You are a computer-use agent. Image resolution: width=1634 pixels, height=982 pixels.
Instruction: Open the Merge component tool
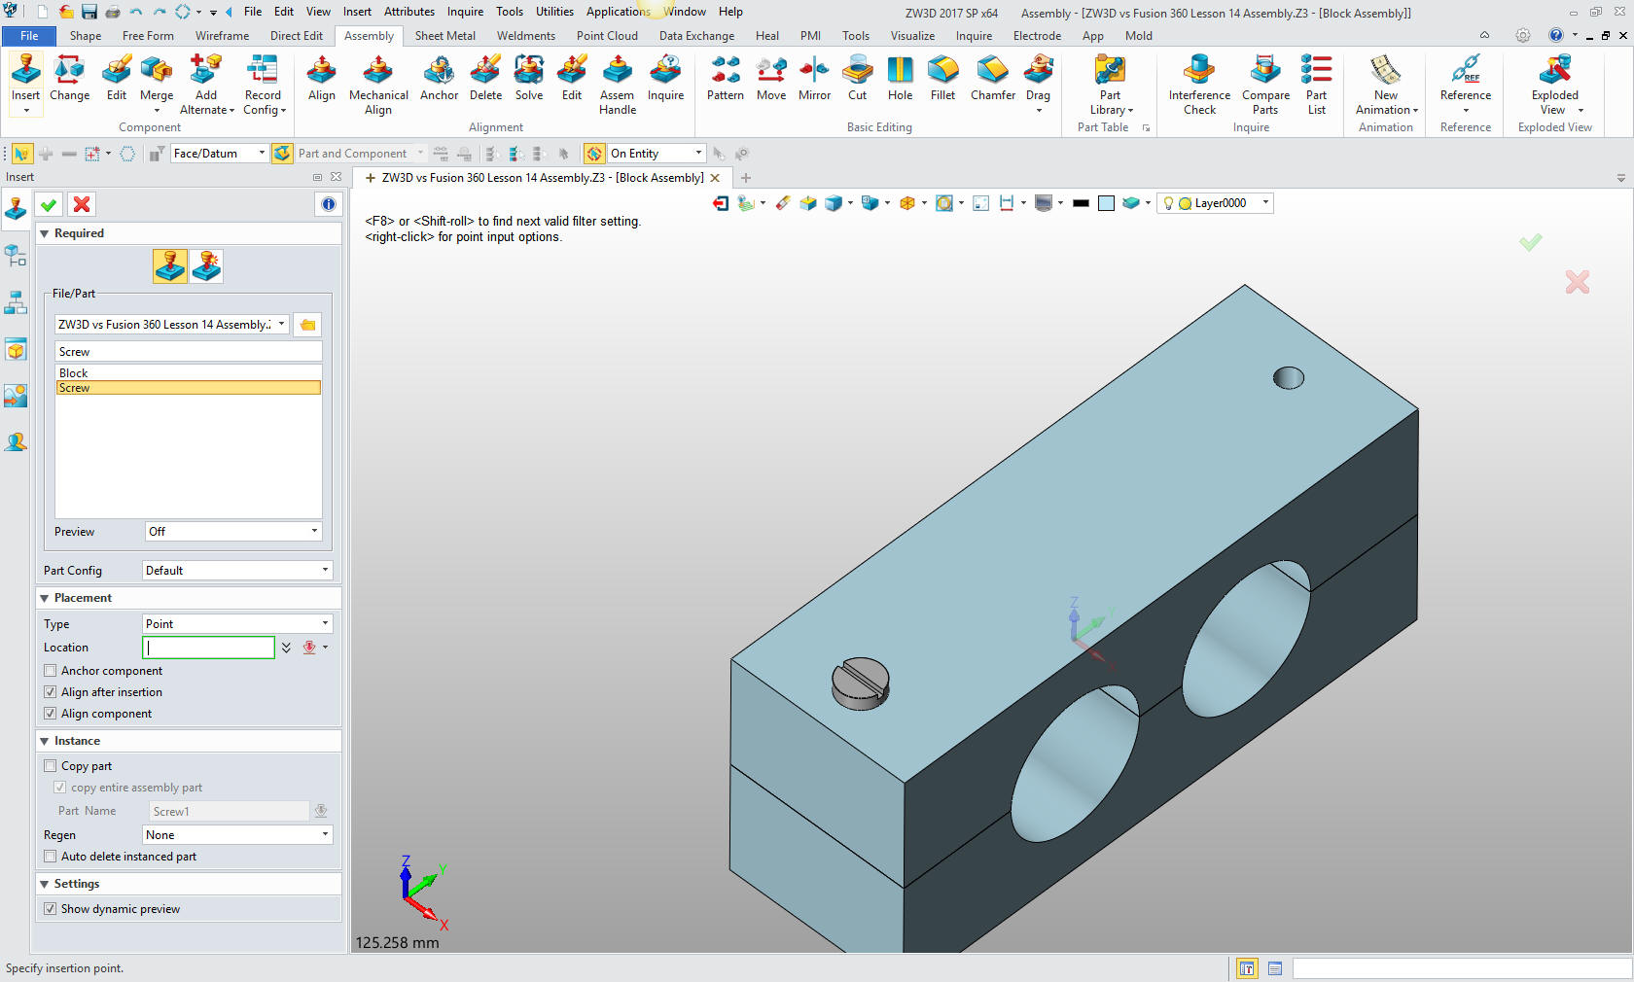click(x=156, y=79)
